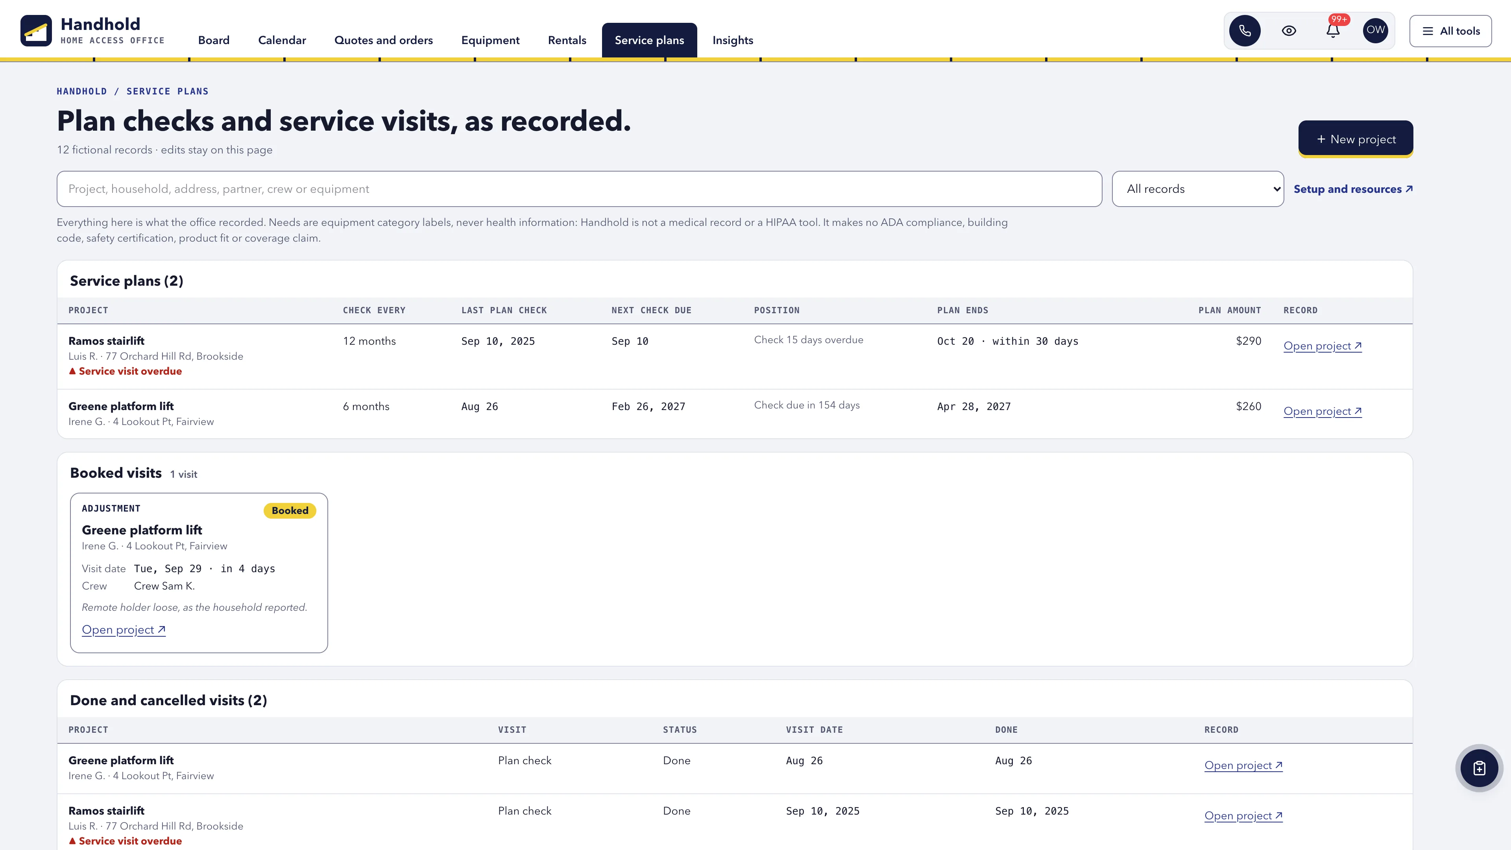Click the Handhold logo icon
The height and width of the screenshot is (850, 1511).
click(x=36, y=31)
